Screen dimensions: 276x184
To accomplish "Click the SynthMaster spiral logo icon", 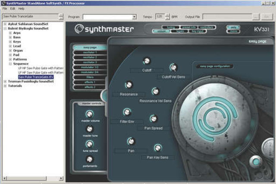I will [x=79, y=29].
